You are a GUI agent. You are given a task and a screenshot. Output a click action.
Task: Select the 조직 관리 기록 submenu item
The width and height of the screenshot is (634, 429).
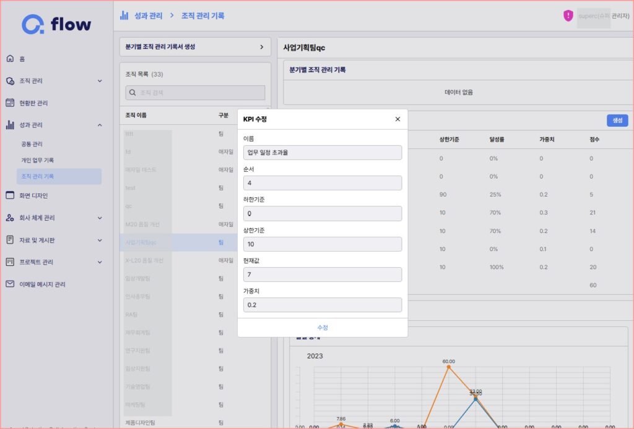click(59, 176)
